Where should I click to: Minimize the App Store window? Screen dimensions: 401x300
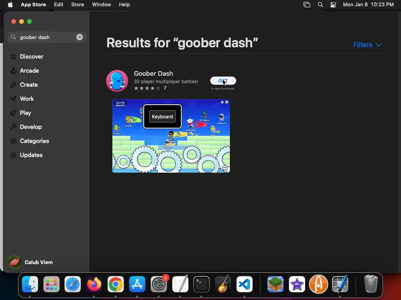(22, 21)
